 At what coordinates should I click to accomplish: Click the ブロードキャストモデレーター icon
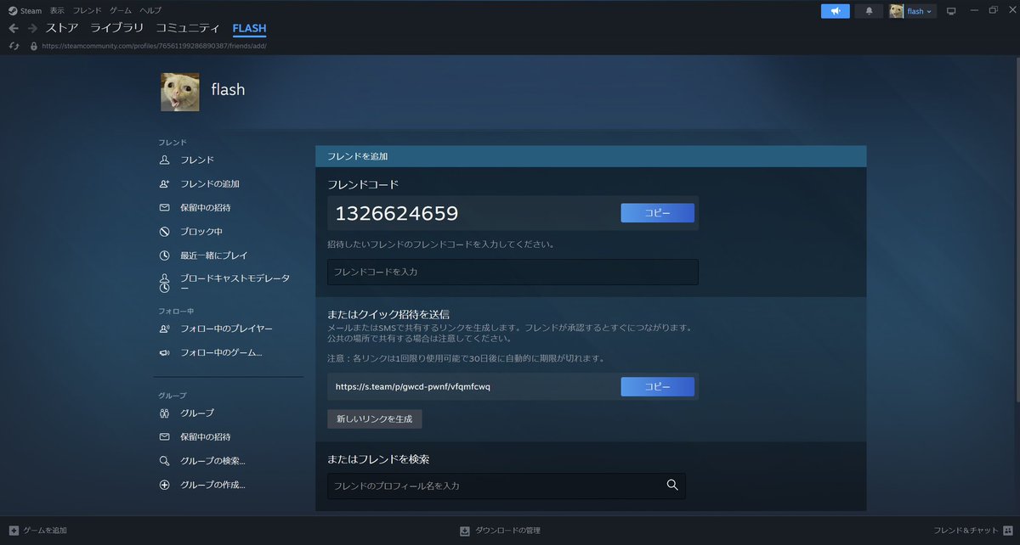(x=164, y=283)
